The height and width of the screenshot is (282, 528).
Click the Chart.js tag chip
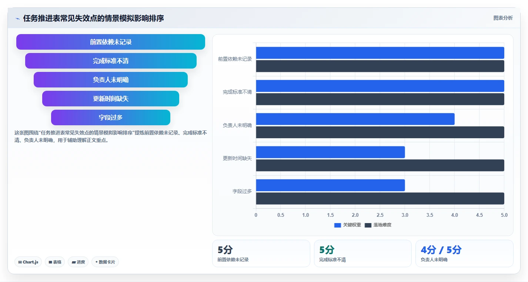(29, 262)
